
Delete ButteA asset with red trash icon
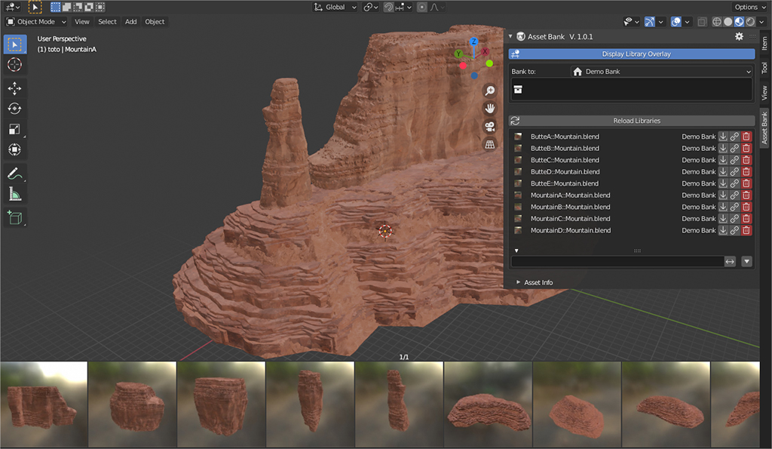click(746, 137)
